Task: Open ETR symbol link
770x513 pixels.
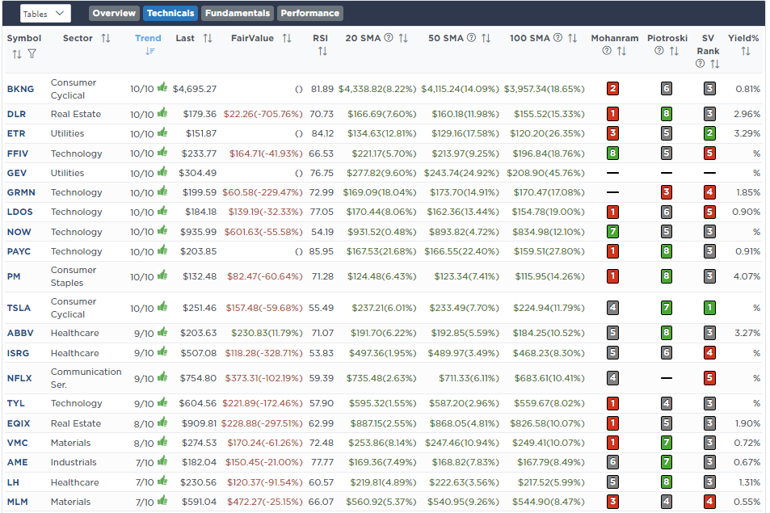Action: 16,133
